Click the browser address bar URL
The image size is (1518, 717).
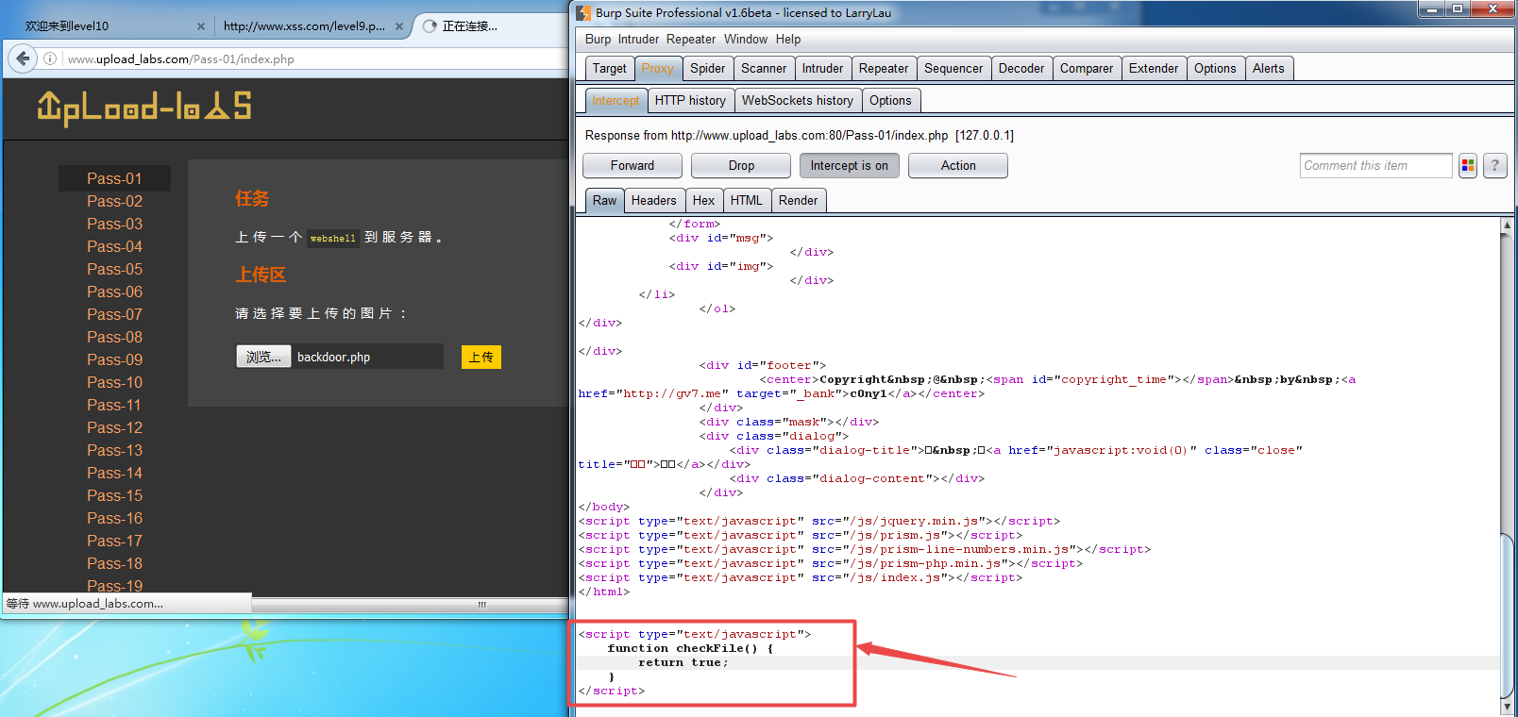pos(181,58)
